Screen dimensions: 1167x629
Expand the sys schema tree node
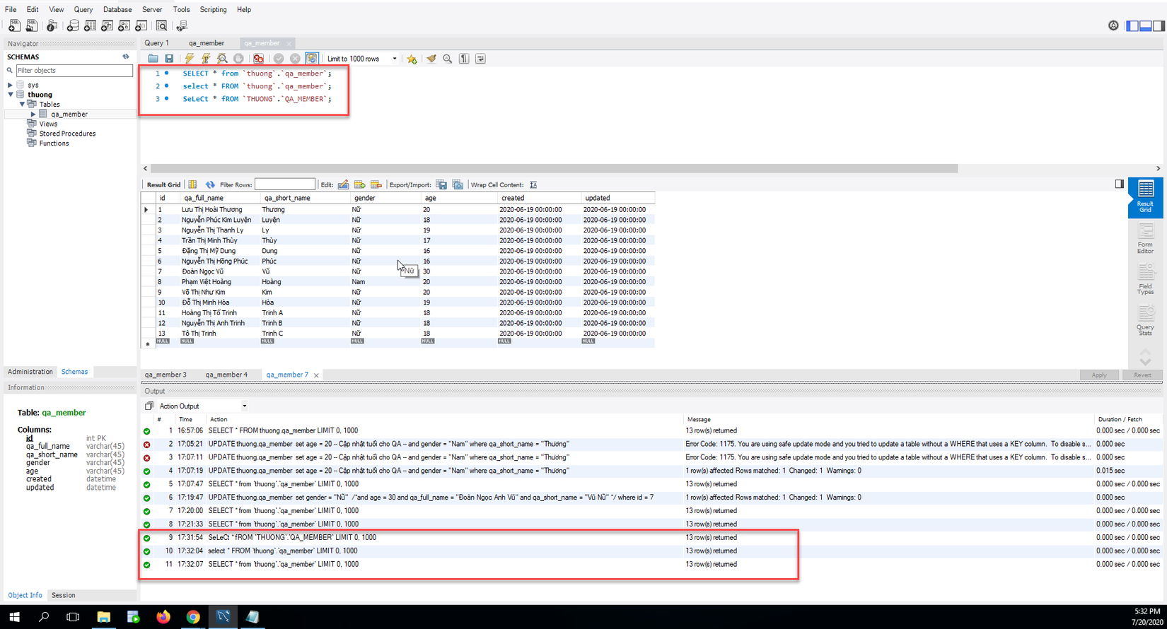pyautogui.click(x=11, y=85)
